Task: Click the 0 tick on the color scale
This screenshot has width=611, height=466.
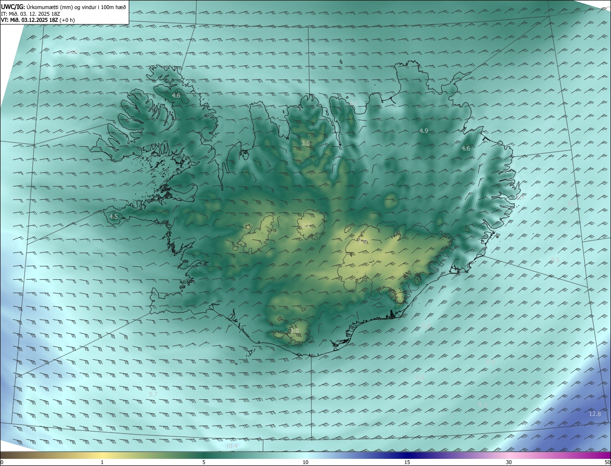Action: click(2, 463)
